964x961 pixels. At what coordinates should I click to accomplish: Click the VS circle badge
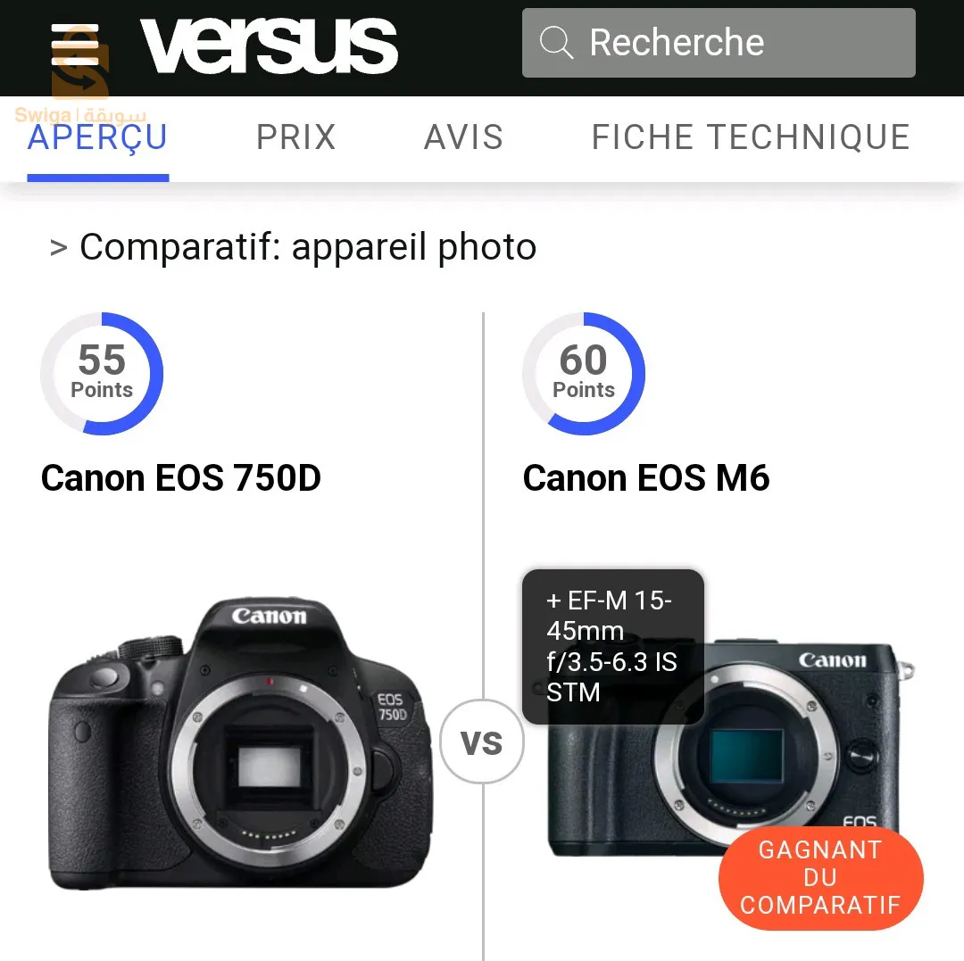click(482, 741)
